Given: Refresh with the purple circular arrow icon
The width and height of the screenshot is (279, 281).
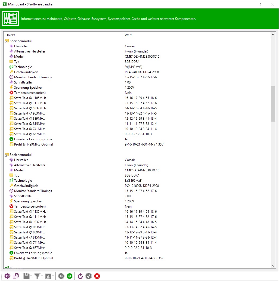Looking at the screenshot, I should [80, 276].
